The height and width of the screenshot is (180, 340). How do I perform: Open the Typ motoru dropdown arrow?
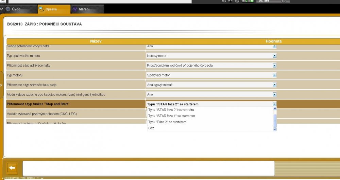point(274,75)
